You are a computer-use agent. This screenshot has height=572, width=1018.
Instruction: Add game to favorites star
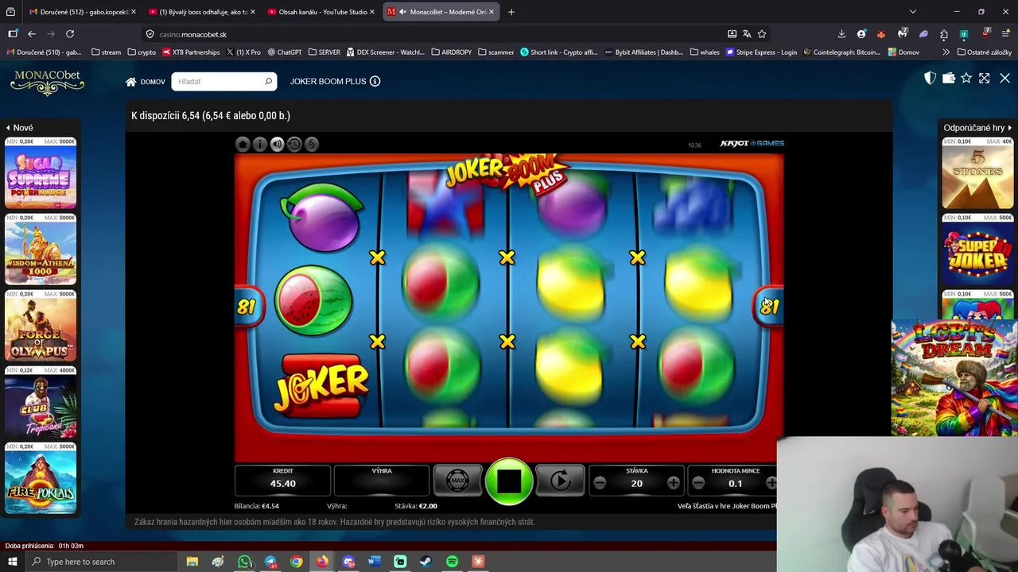[x=966, y=78]
